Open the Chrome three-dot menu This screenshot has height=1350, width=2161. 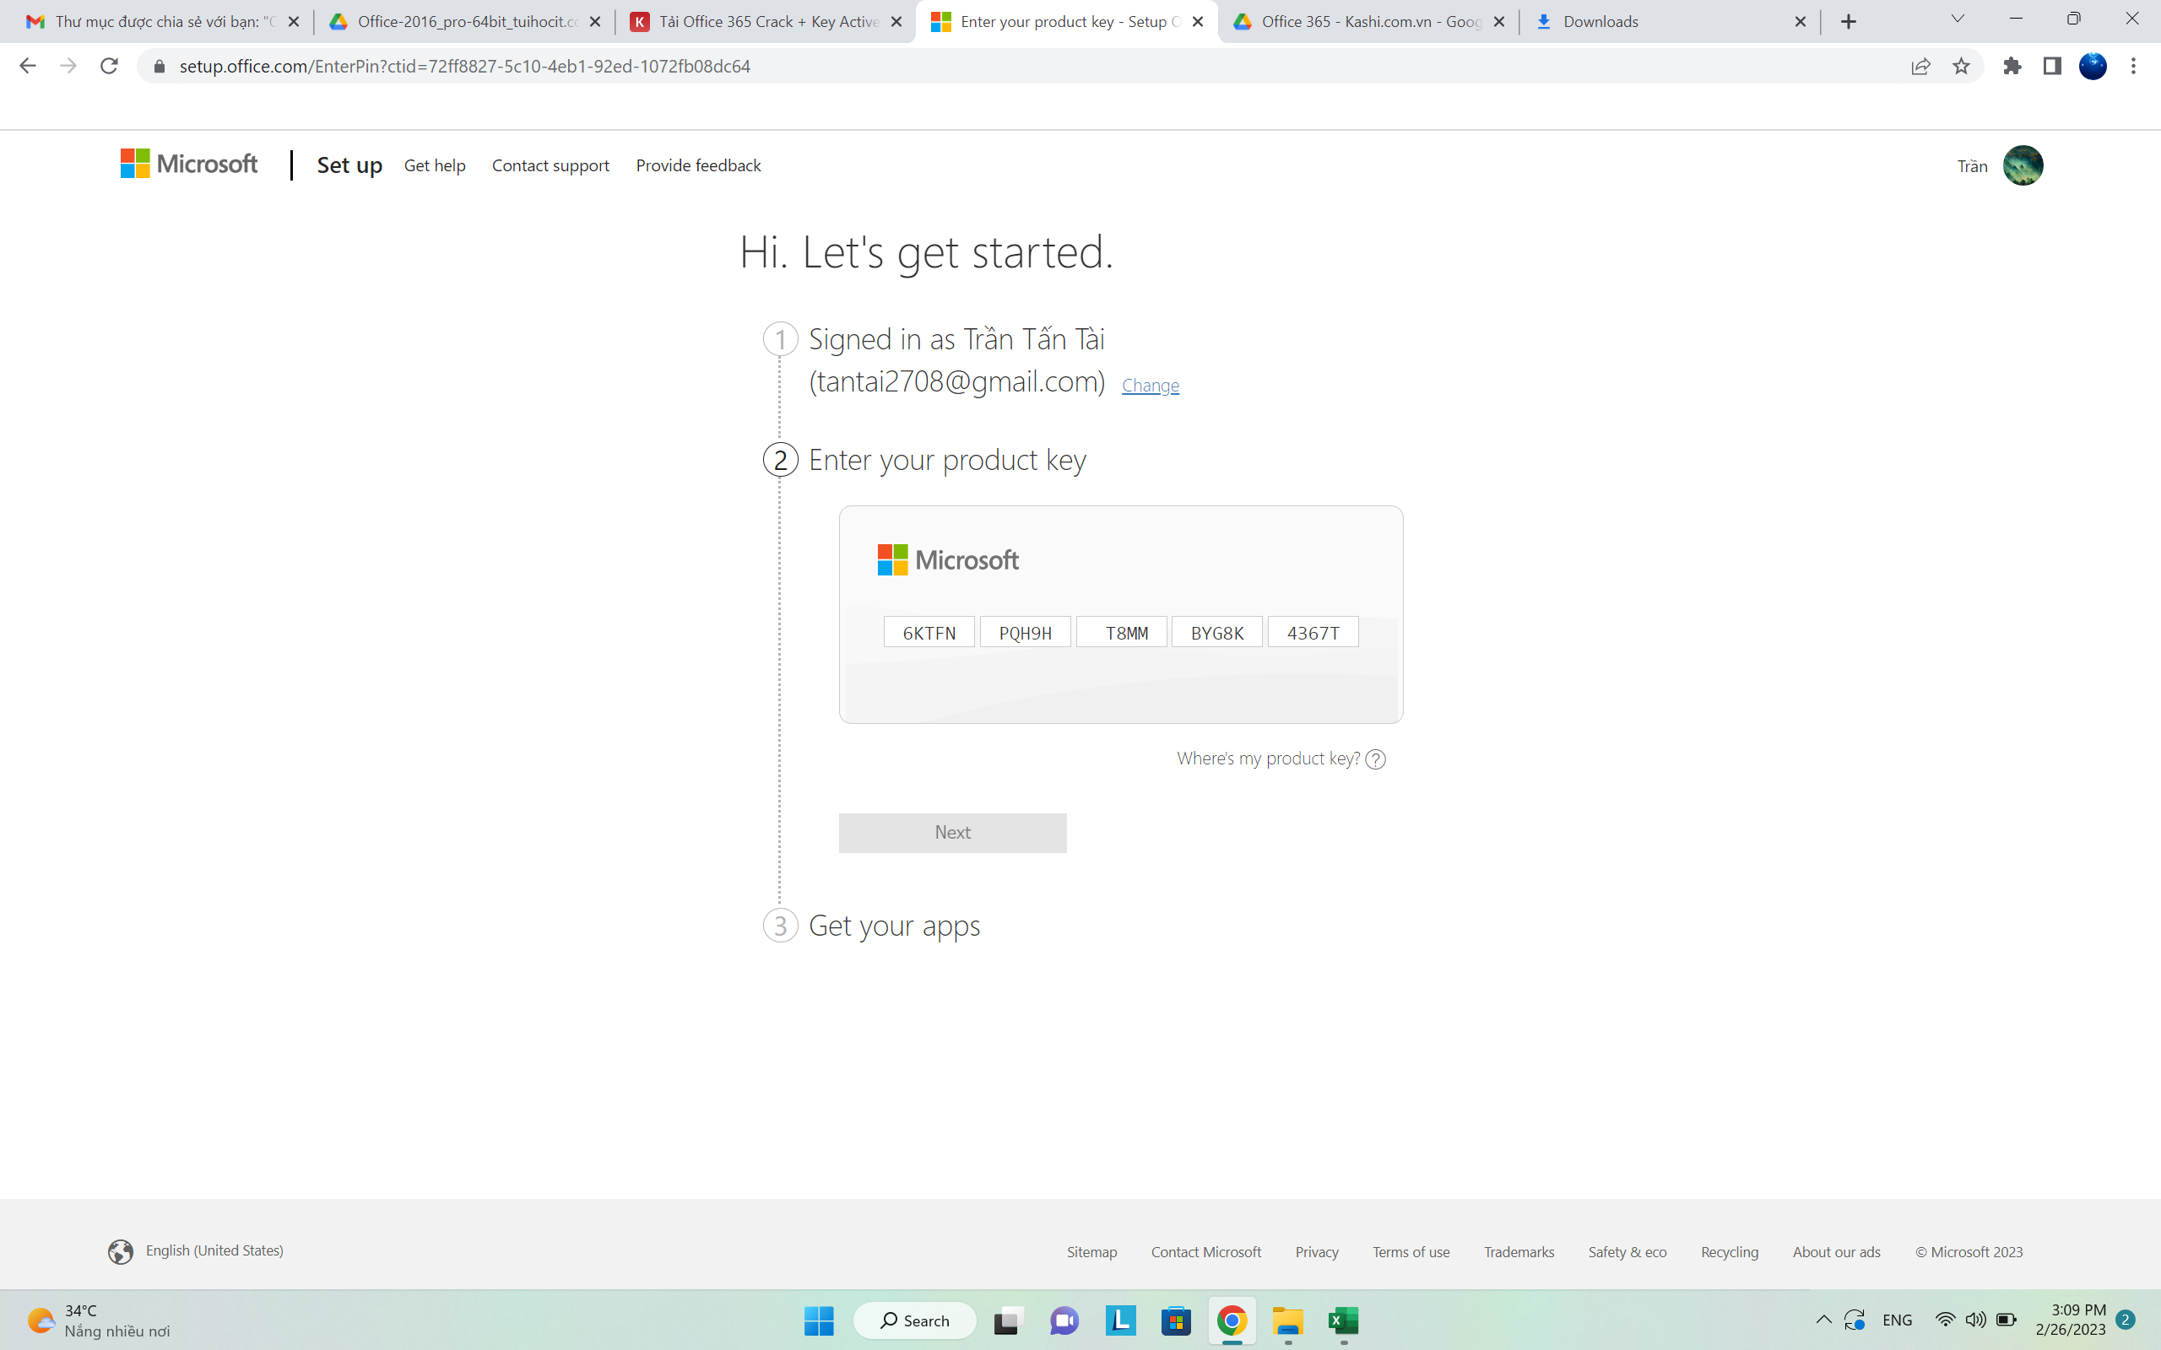click(x=2133, y=66)
